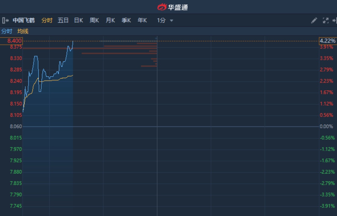The width and height of the screenshot is (337, 216).
Task: Click the 4.22% change label
Action: coord(328,41)
